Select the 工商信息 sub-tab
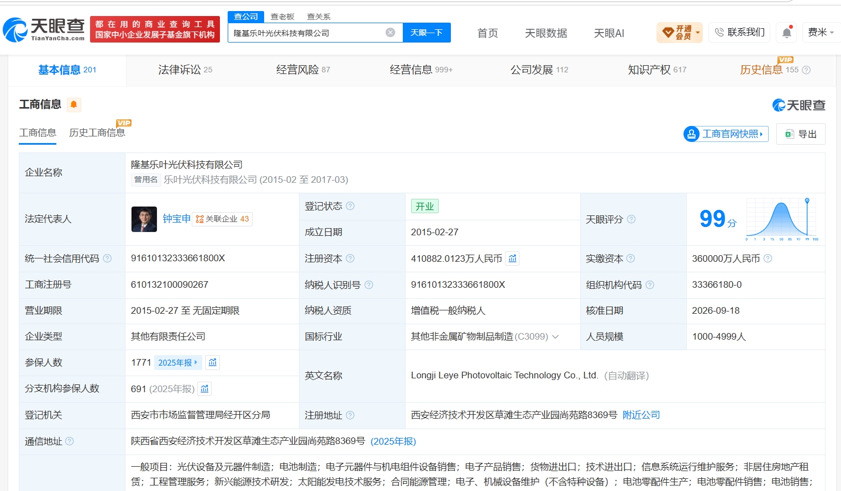The image size is (841, 491). click(38, 133)
